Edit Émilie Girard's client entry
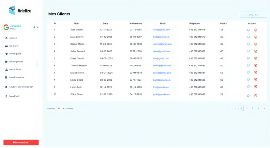 point(248,79)
